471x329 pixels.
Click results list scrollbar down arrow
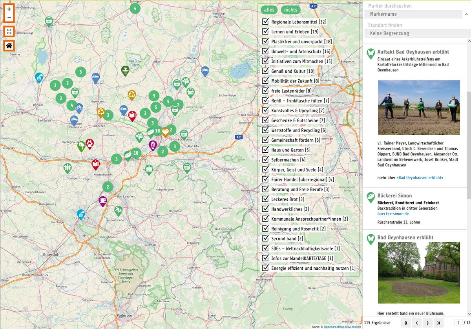(x=469, y=314)
